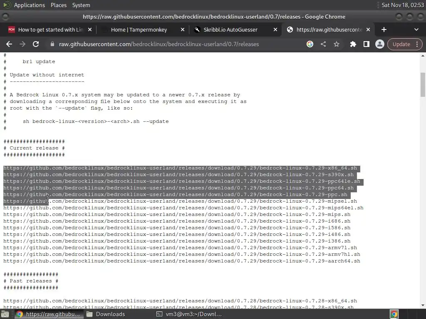Open the Applications menu
The image size is (426, 319).
click(x=30, y=5)
